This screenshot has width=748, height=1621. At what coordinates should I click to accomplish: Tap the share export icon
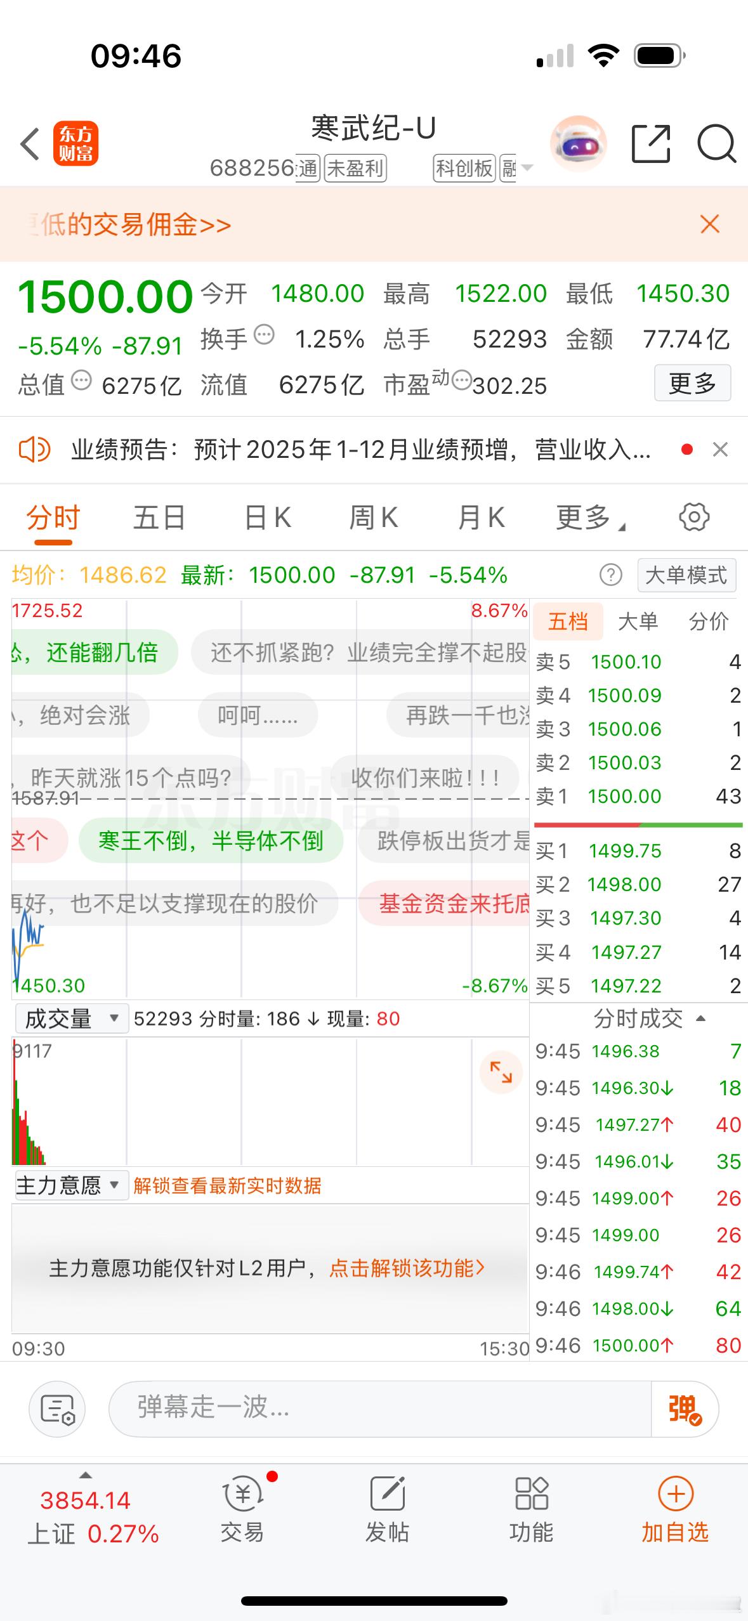click(651, 144)
